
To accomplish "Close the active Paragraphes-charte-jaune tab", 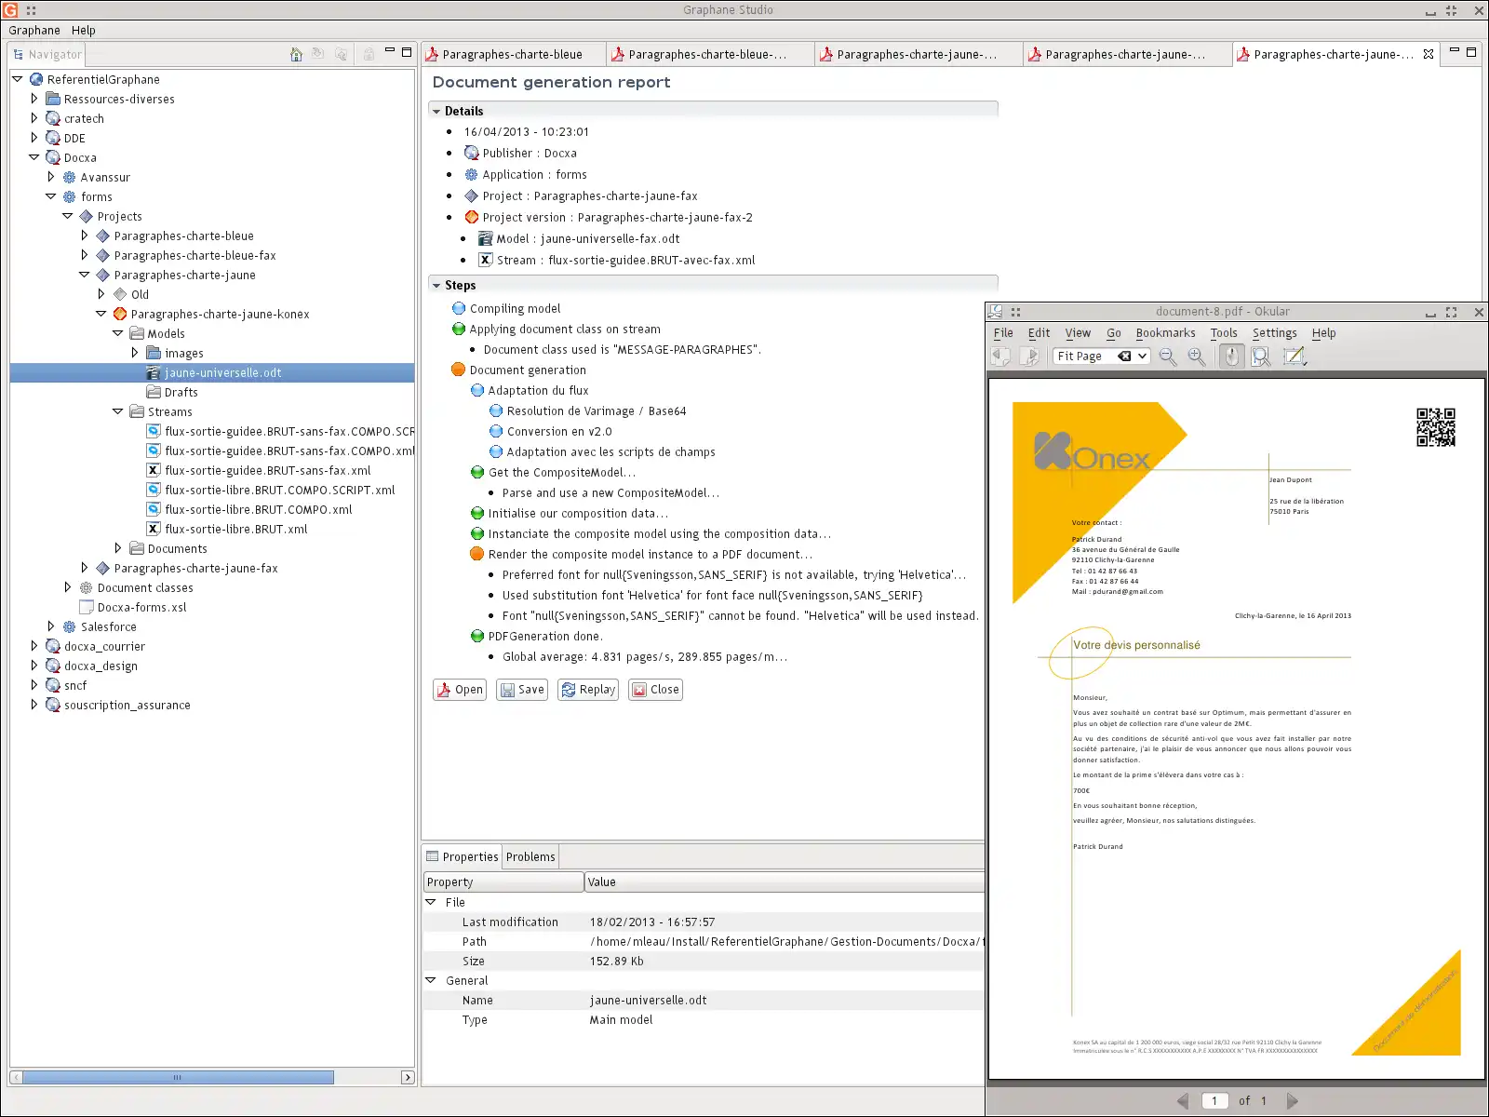I will (x=1429, y=54).
